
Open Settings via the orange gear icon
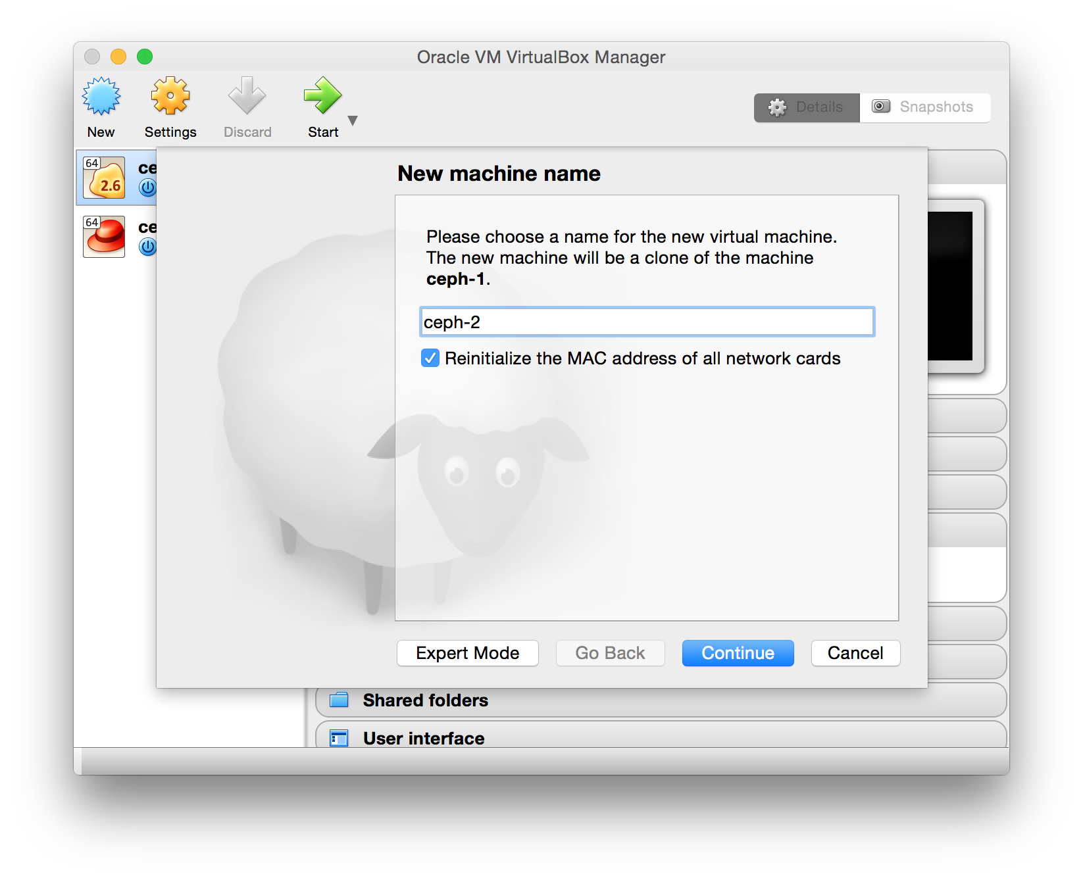click(170, 96)
